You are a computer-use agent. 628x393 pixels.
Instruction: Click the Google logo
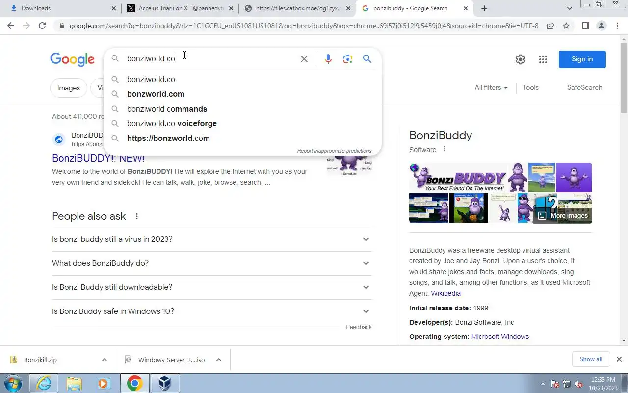tap(72, 59)
